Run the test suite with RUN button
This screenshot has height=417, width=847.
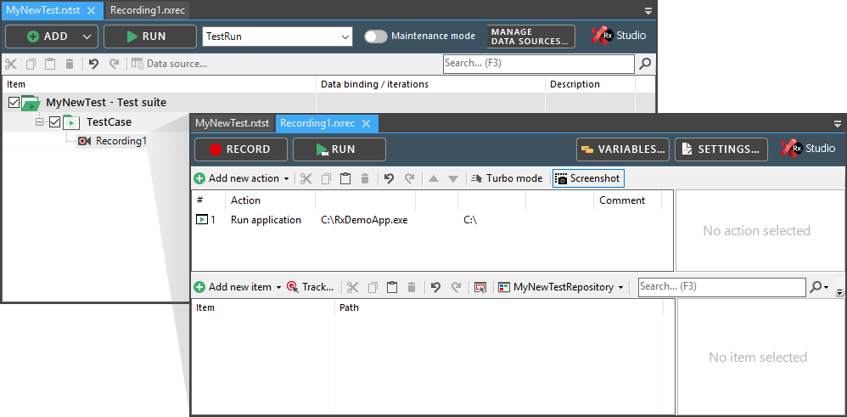tap(150, 37)
